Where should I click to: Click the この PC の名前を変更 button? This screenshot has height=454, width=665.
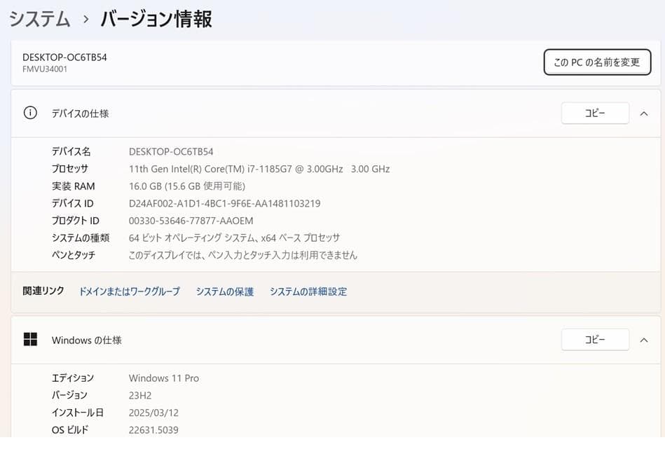click(597, 62)
